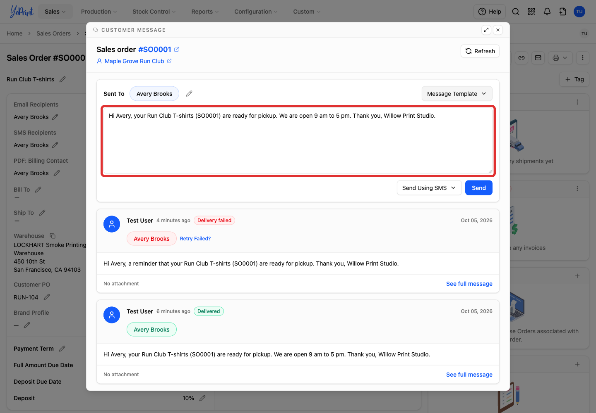Copy the Warehouse address
Image resolution: width=596 pixels, height=413 pixels.
[53, 236]
